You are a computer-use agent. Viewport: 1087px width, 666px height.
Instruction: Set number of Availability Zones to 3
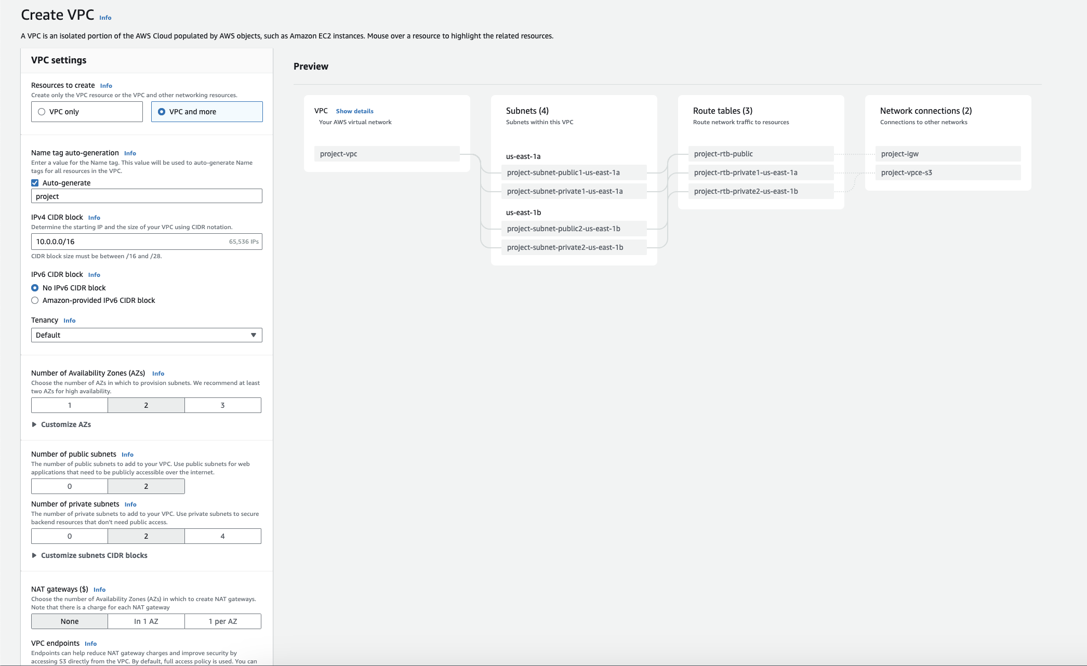click(222, 405)
